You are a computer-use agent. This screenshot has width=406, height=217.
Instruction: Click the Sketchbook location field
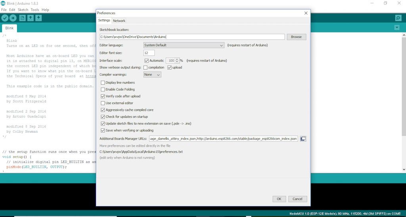tap(192, 37)
